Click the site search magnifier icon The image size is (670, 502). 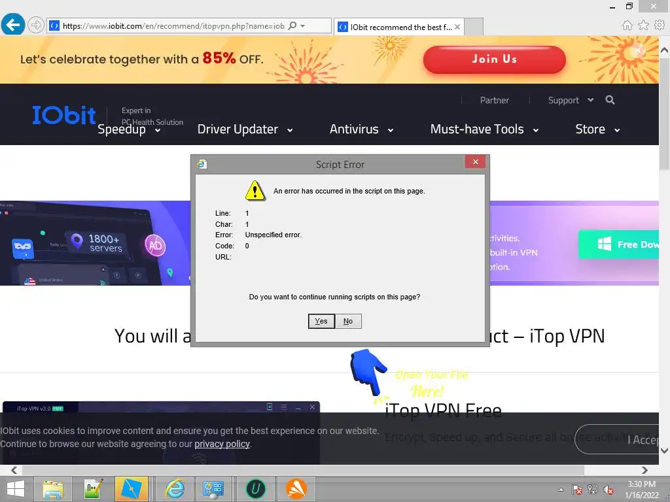click(x=610, y=100)
